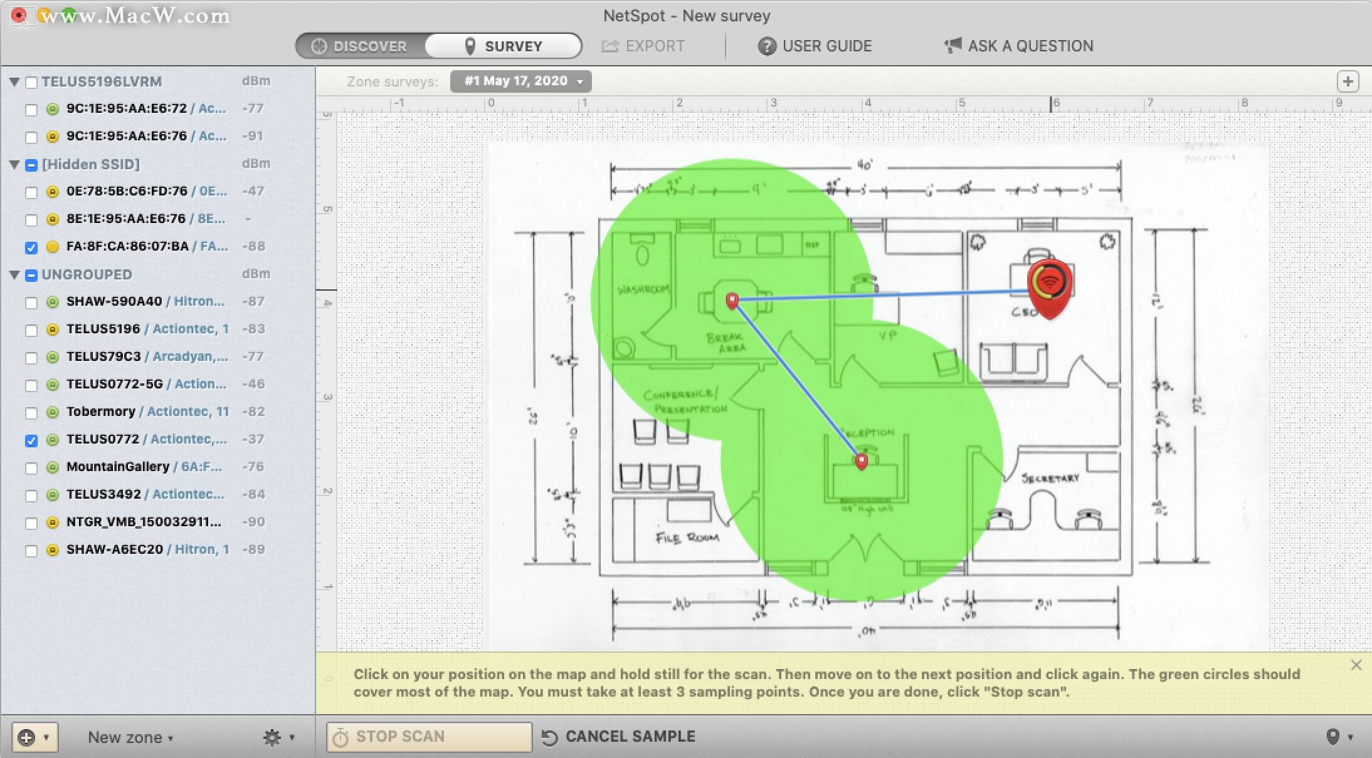Click the location pin icon at bottom right
1372x758 pixels.
click(1333, 737)
